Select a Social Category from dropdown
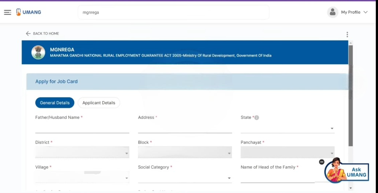378x193 pixels. [x=185, y=178]
